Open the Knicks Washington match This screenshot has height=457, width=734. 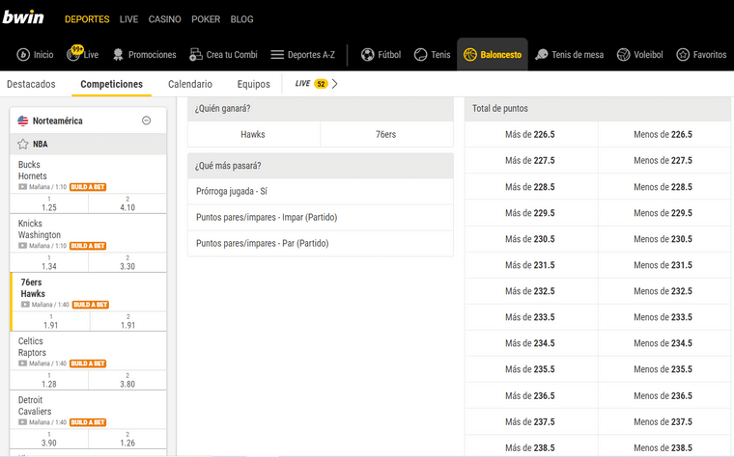[88, 233]
